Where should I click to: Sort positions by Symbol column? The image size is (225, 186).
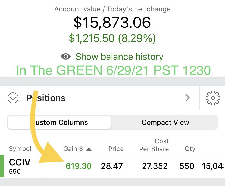pyautogui.click(x=20, y=149)
